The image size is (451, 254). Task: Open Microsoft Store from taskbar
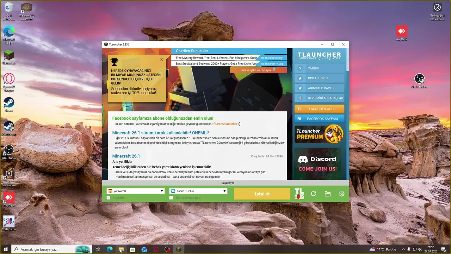point(132,249)
